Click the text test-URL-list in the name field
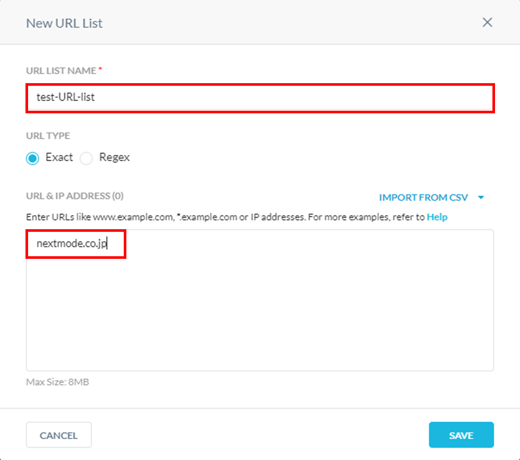The width and height of the screenshot is (520, 460). pos(65,97)
